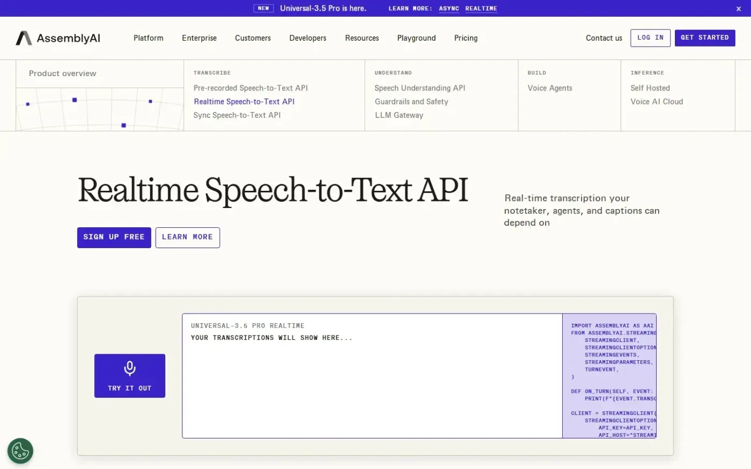The height and width of the screenshot is (469, 751).
Task: Click the LOG IN button
Action: tap(650, 38)
